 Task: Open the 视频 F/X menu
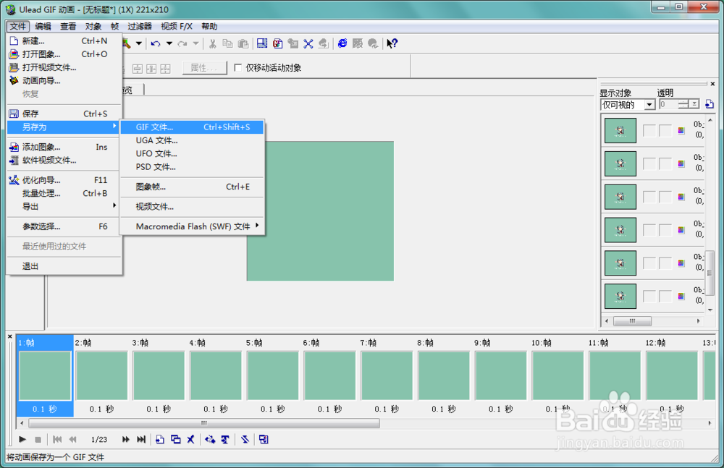point(177,26)
